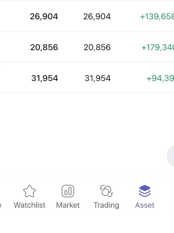Screen dimensions: 174x233
Task: Open the Market tab label
Action: [x=68, y=205]
